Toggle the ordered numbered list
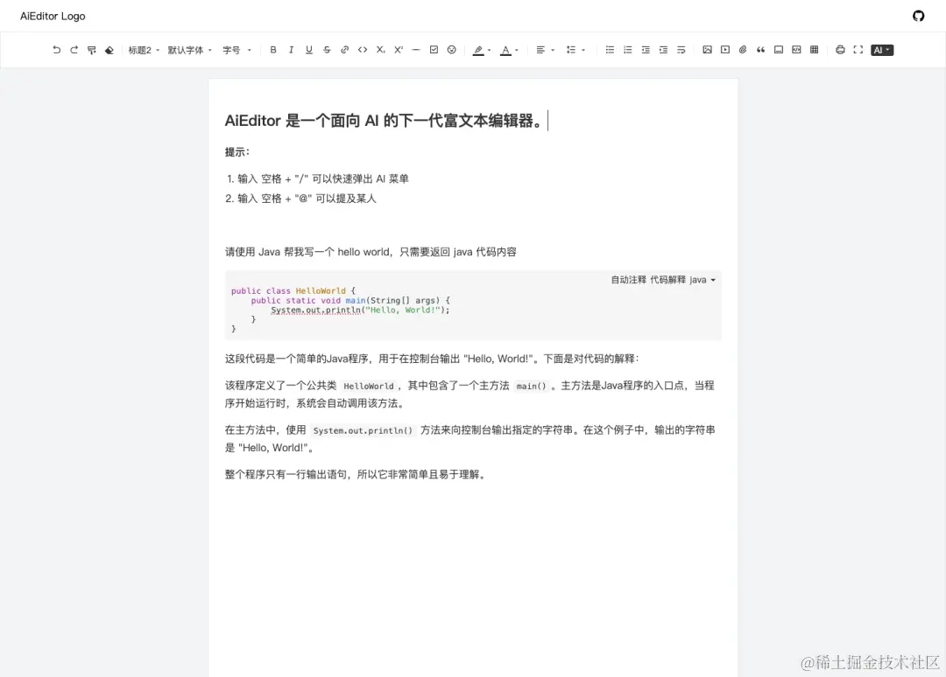 coord(627,50)
